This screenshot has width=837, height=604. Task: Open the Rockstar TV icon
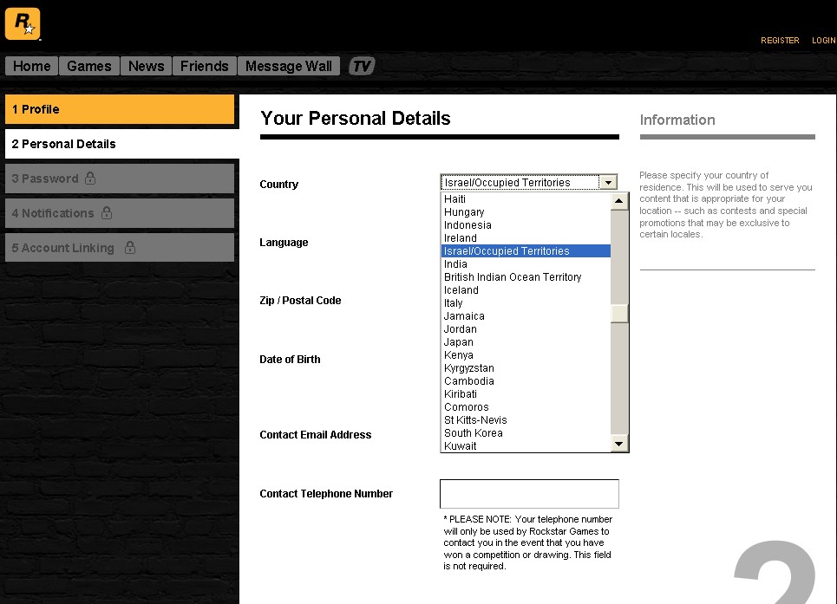362,66
